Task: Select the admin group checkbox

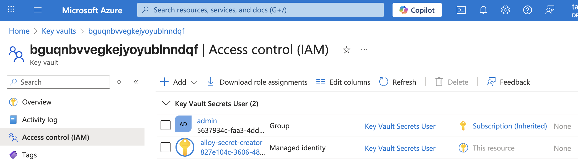Action: tap(166, 125)
